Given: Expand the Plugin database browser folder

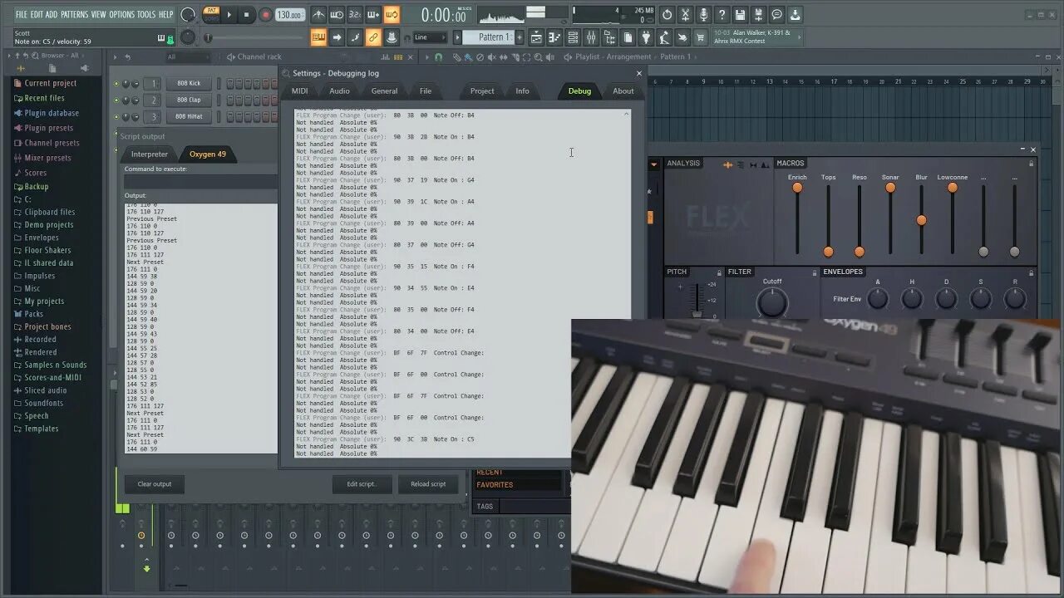Looking at the screenshot, I should 52,113.
